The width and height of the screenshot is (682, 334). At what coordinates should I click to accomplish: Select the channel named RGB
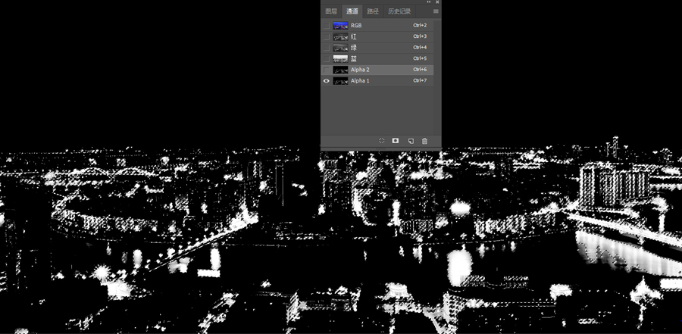(356, 26)
